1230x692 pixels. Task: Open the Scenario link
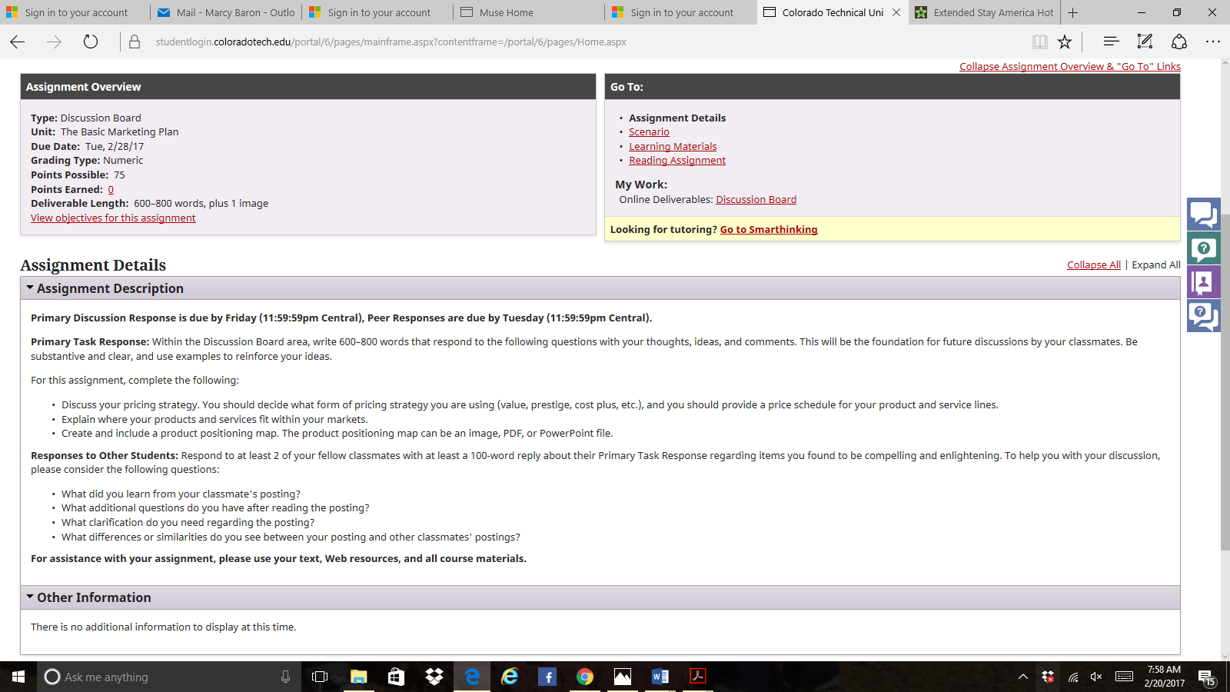click(x=649, y=131)
